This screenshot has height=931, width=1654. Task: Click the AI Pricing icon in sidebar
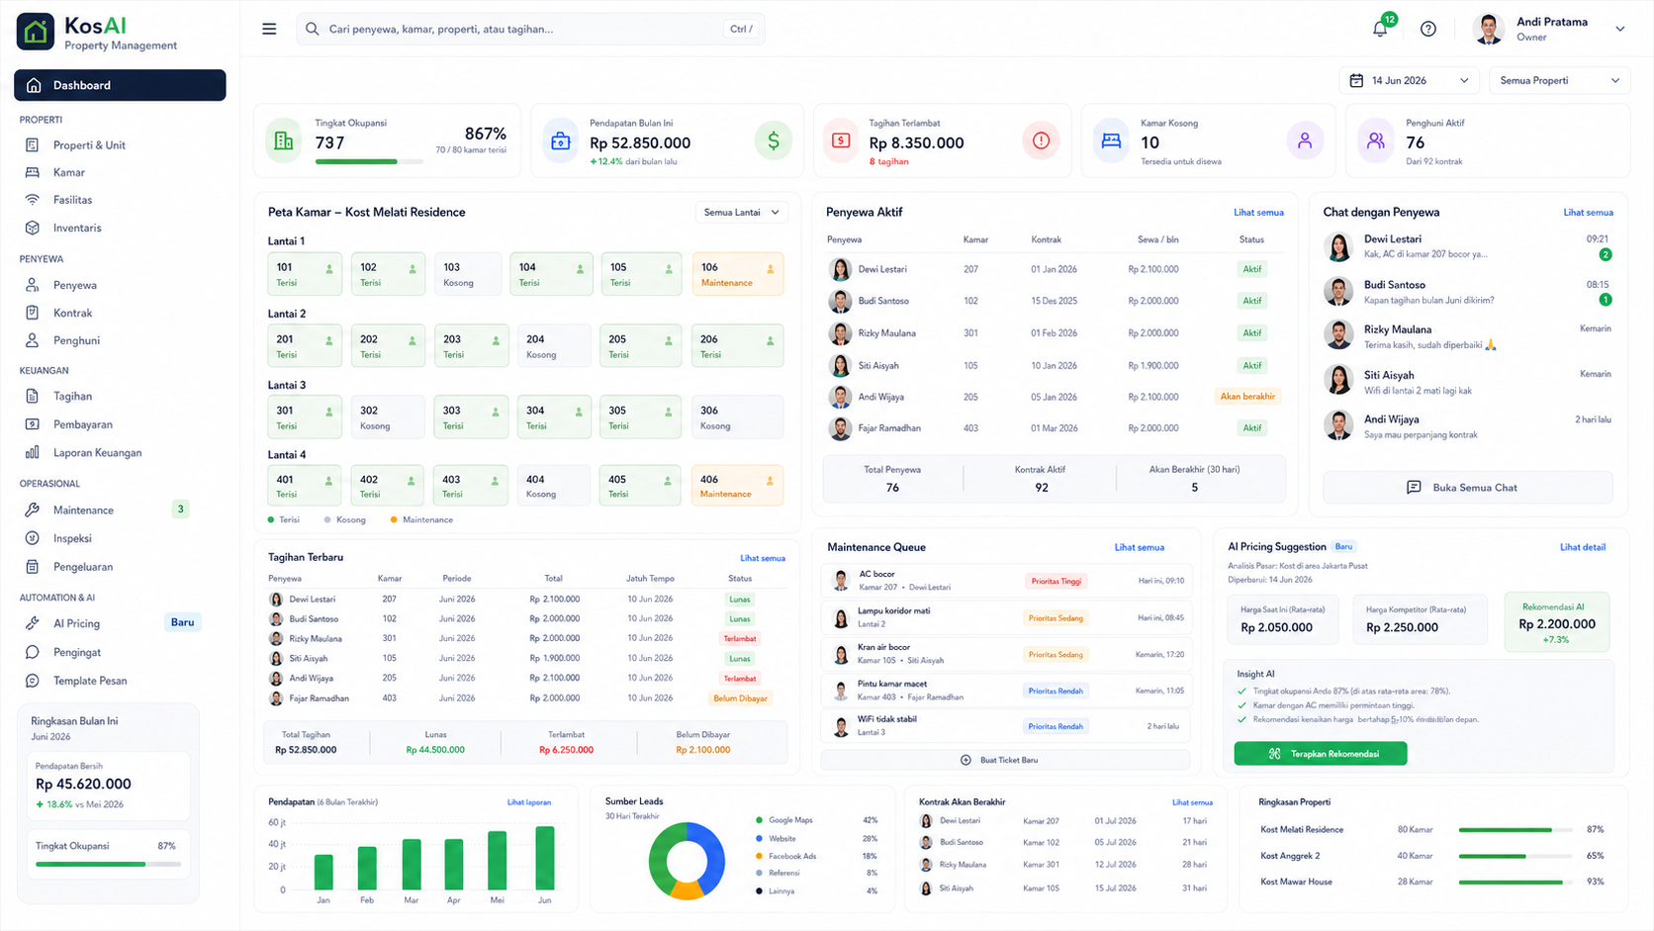point(33,623)
